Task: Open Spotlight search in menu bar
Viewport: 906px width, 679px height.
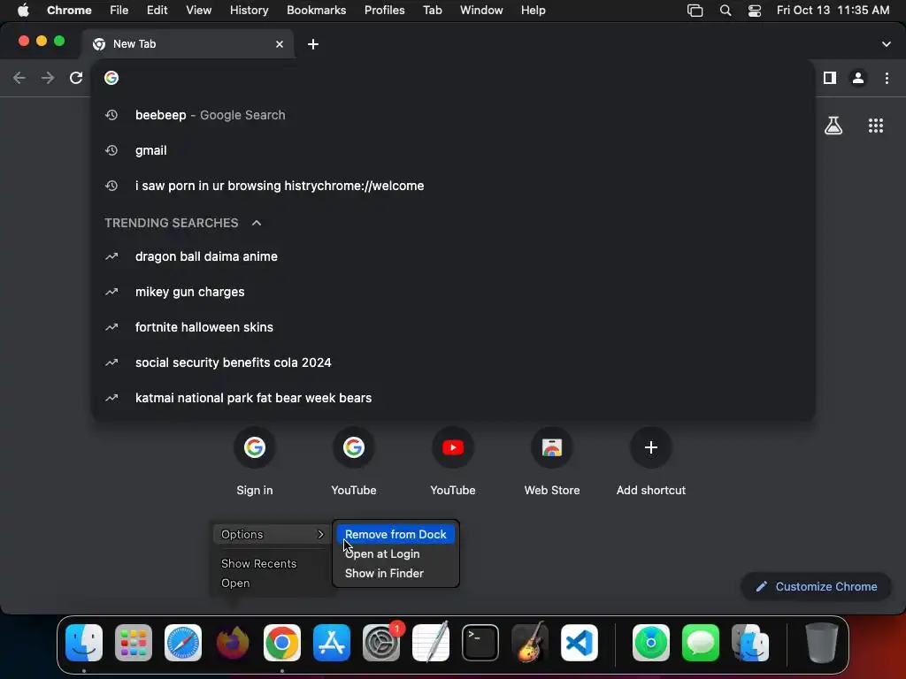Action: point(726,11)
